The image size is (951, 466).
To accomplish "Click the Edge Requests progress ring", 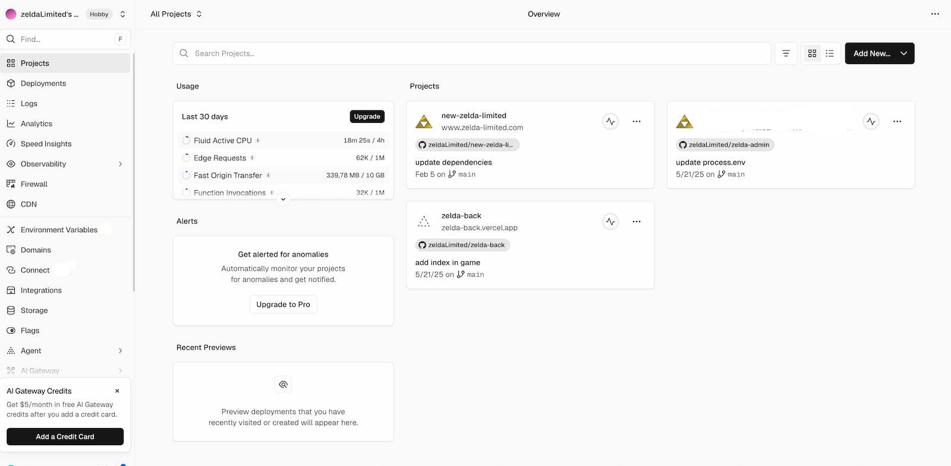I will [x=186, y=158].
